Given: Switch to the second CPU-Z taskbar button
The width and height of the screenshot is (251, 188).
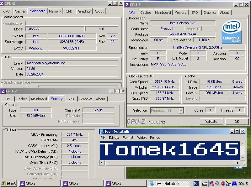Looking at the screenshot, I should coord(83,183).
